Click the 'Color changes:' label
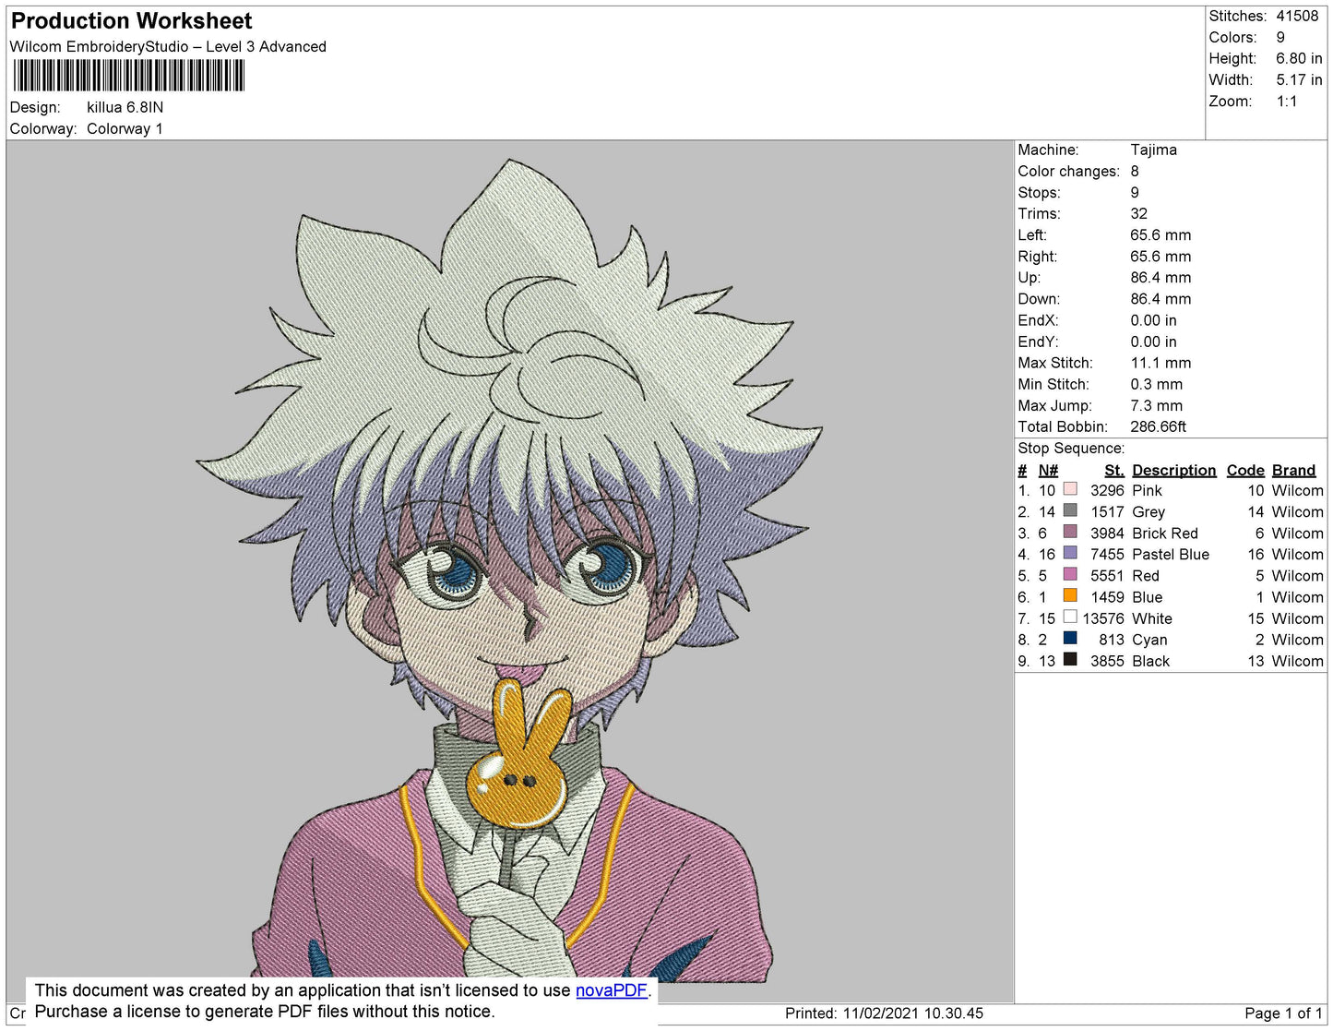Image resolution: width=1333 pixels, height=1031 pixels. pos(1068,171)
